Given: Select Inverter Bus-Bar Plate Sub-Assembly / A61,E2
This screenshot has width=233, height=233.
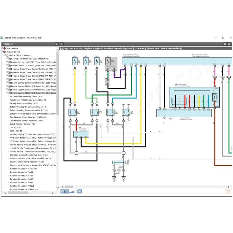Looking at the screenshot, I should (x=31, y=158).
